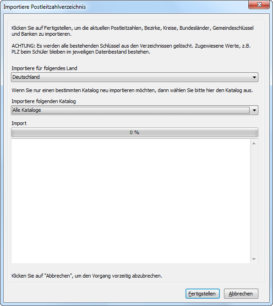Cancel the import with Abbrechen
The width and height of the screenshot is (273, 306).
[x=241, y=294]
